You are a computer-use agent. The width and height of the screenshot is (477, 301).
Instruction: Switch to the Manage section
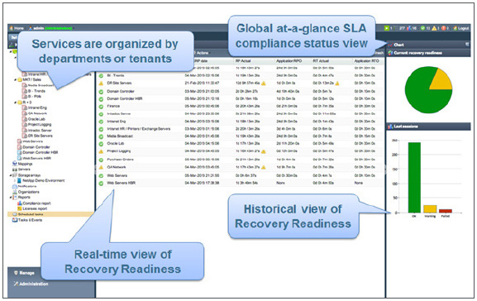24,273
